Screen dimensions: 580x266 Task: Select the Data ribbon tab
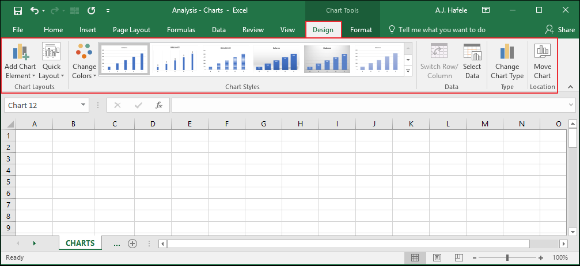(x=219, y=30)
